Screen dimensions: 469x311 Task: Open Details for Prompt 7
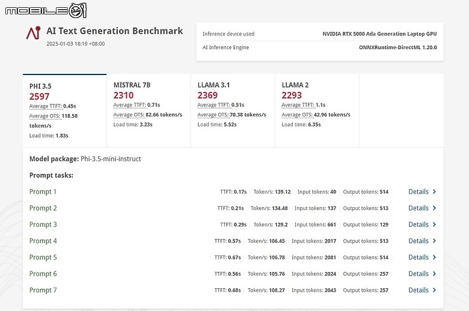tap(422, 291)
